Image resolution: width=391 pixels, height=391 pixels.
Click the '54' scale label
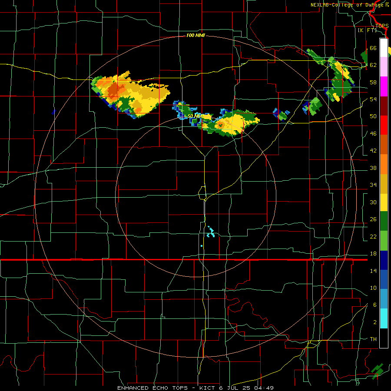(x=373, y=99)
